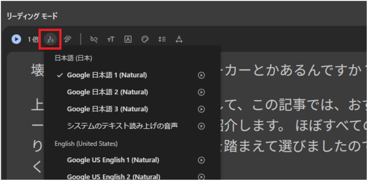Select the Google US English 1 (Natural) voice
The image size is (368, 181).
[113, 160]
